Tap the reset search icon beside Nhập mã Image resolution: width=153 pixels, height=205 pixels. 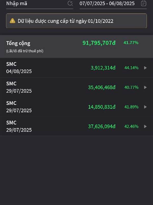[70, 3]
